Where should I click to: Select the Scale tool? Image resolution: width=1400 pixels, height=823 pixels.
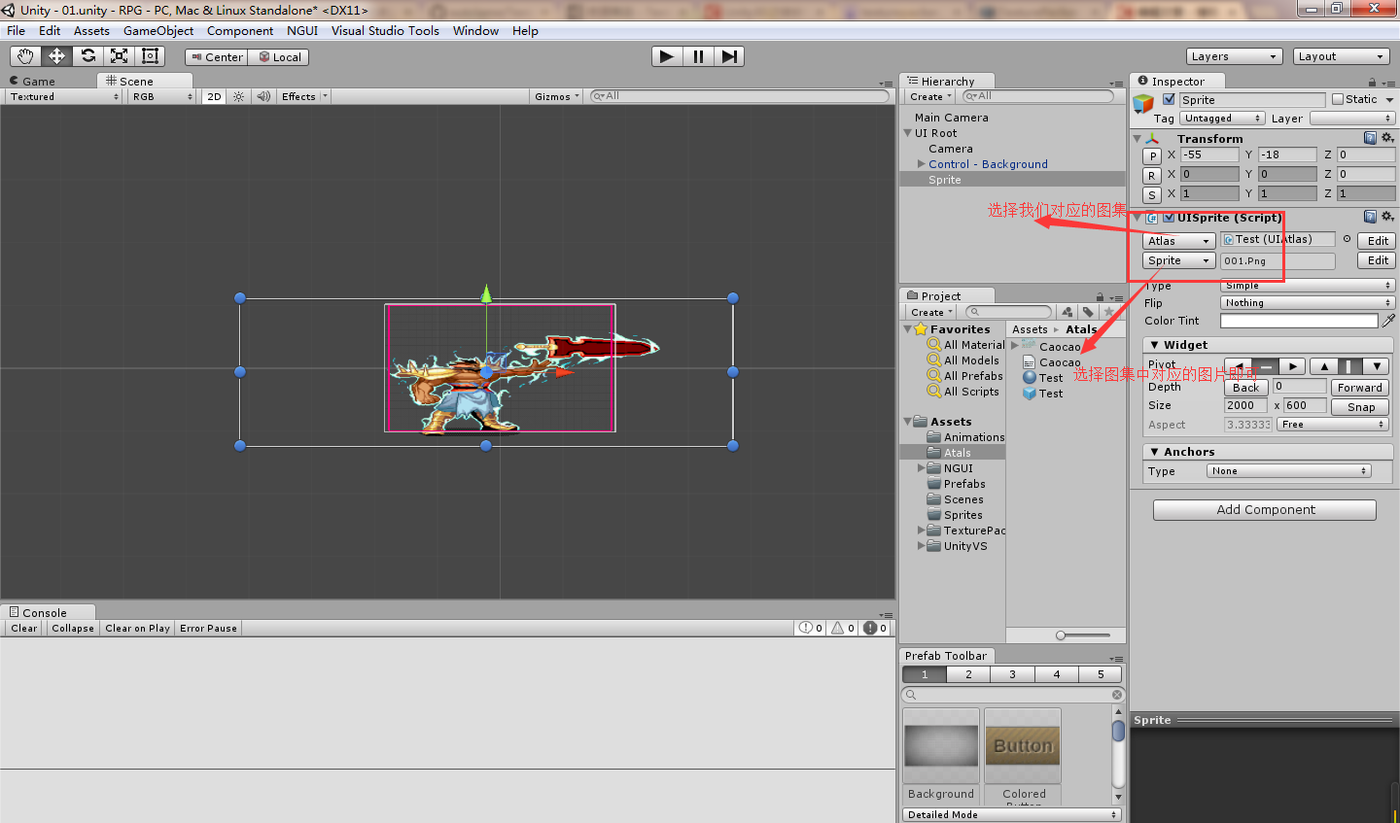[119, 55]
